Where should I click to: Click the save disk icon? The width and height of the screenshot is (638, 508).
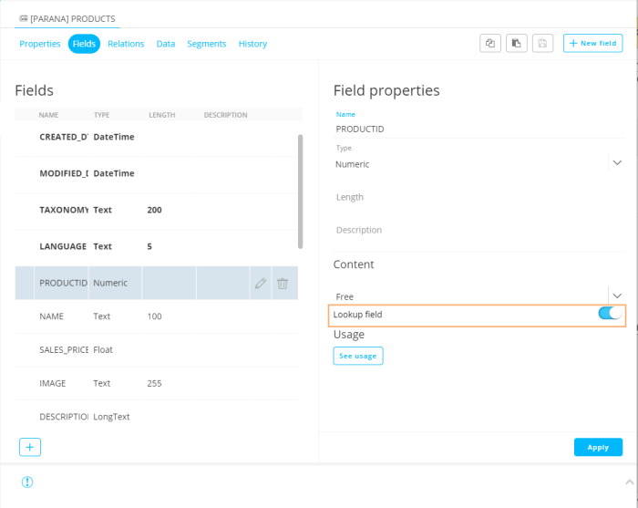(543, 43)
